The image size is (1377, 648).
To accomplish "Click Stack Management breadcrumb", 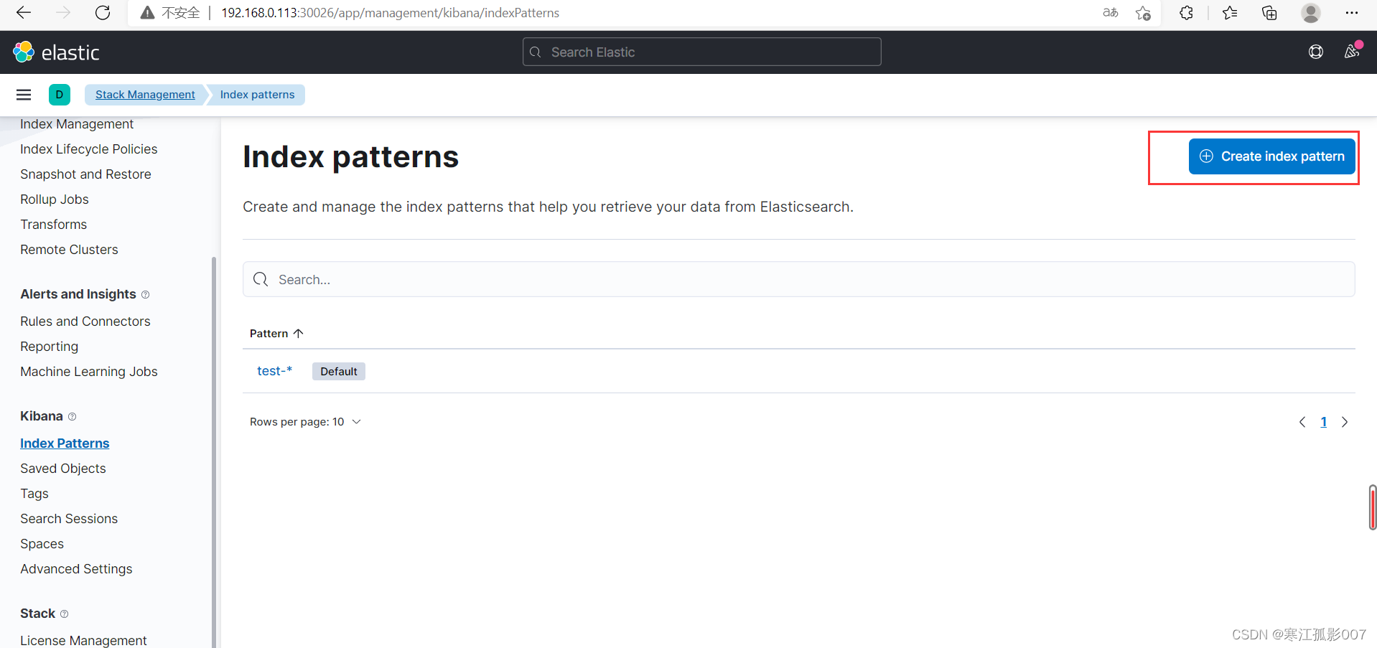I will point(145,95).
